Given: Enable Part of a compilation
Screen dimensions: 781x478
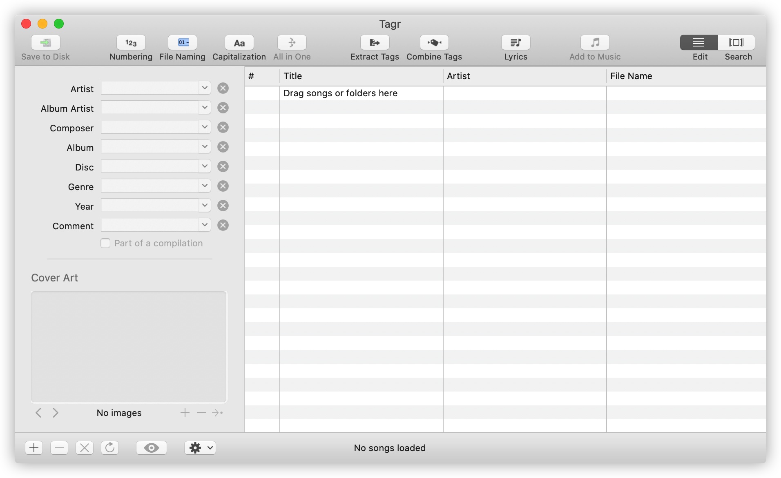Looking at the screenshot, I should [x=105, y=243].
